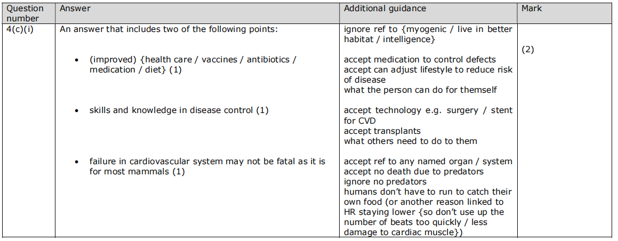
Task: Click "accept ref to any named organ" line
Action: (428, 162)
